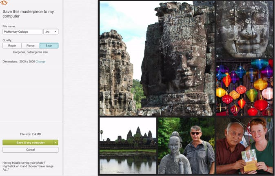Click the 'Save this masterpiece to my computer' heading

pyautogui.click(x=28, y=14)
